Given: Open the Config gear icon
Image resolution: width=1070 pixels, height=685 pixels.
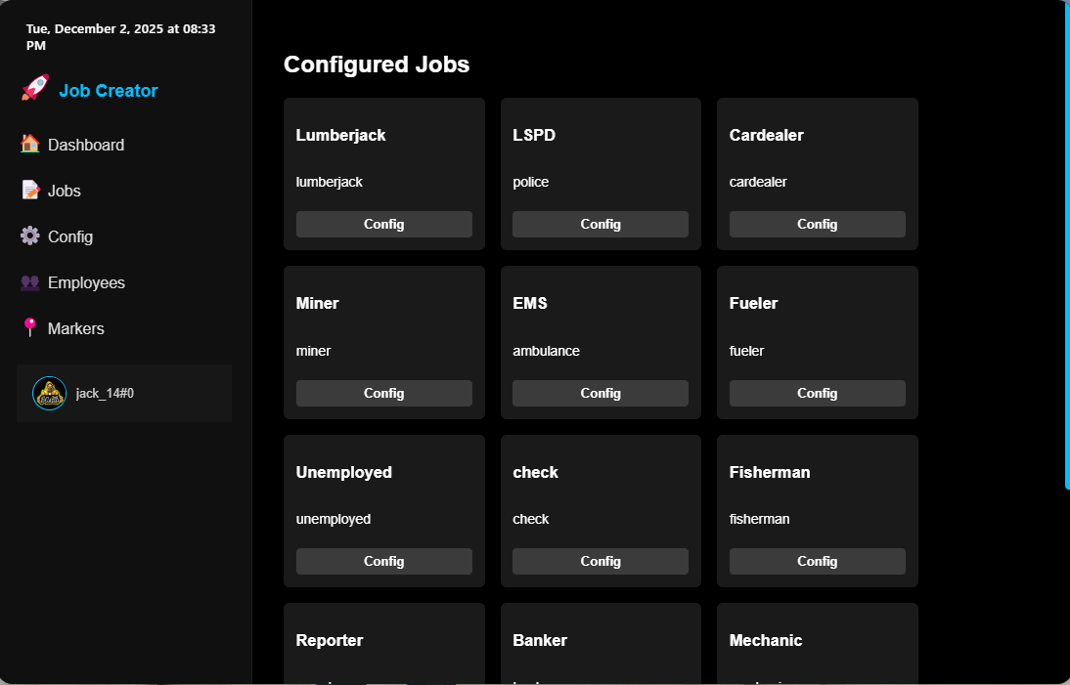Looking at the screenshot, I should tap(29, 235).
